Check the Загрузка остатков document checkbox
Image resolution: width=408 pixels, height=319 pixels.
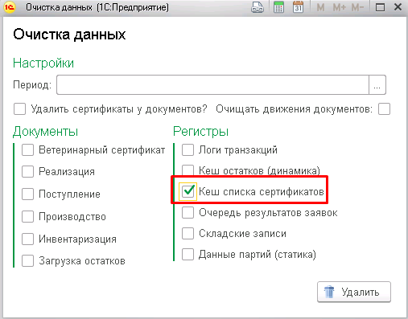point(27,260)
